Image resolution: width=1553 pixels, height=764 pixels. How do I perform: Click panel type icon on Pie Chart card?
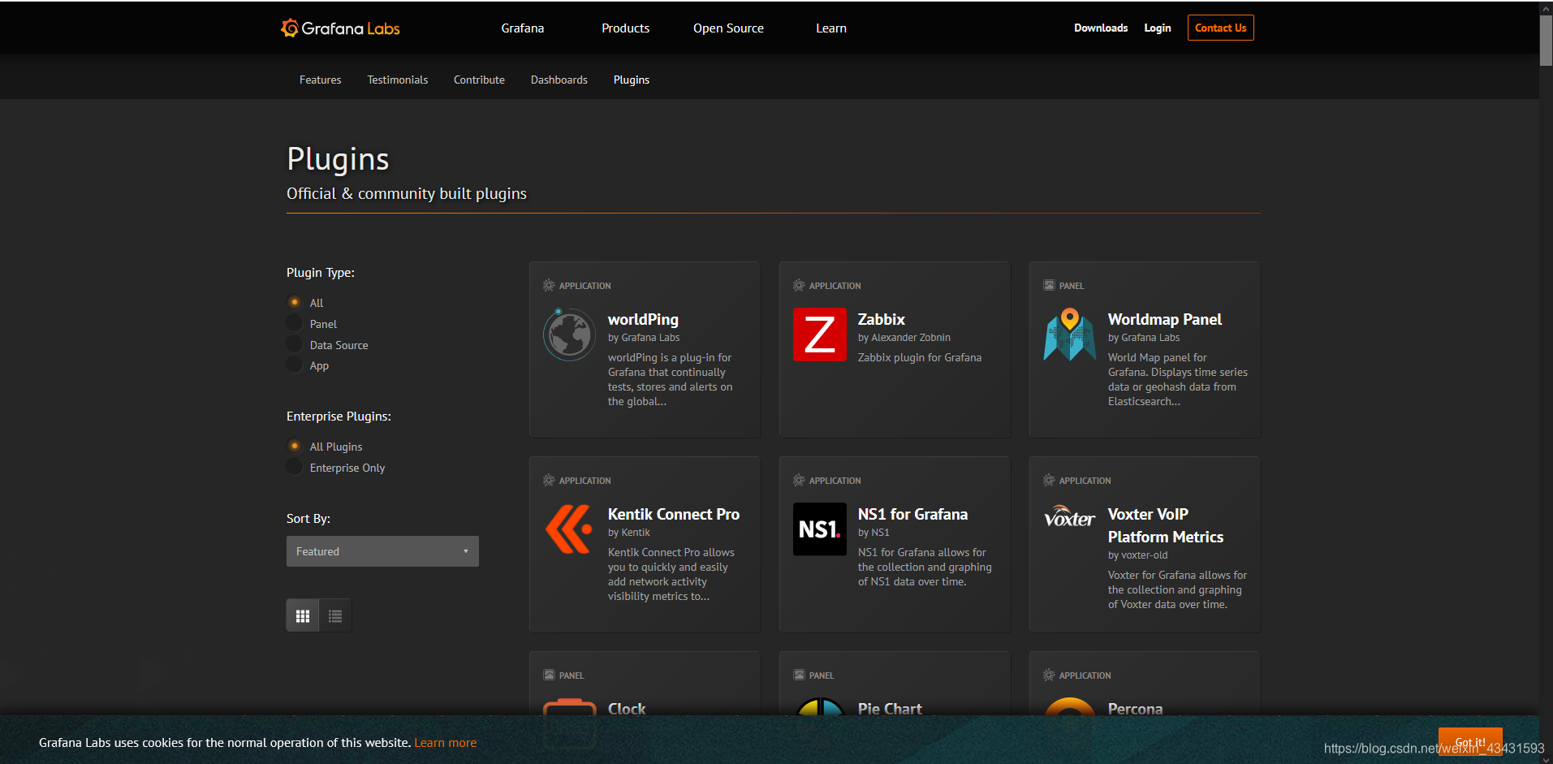pos(799,676)
